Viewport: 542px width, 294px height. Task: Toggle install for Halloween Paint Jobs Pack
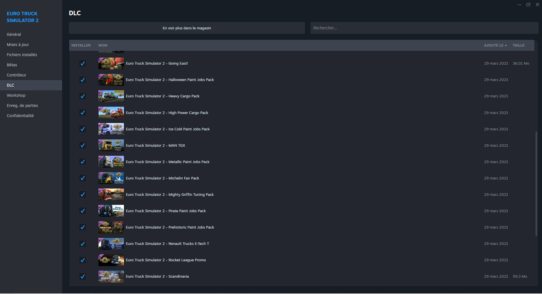(x=82, y=80)
